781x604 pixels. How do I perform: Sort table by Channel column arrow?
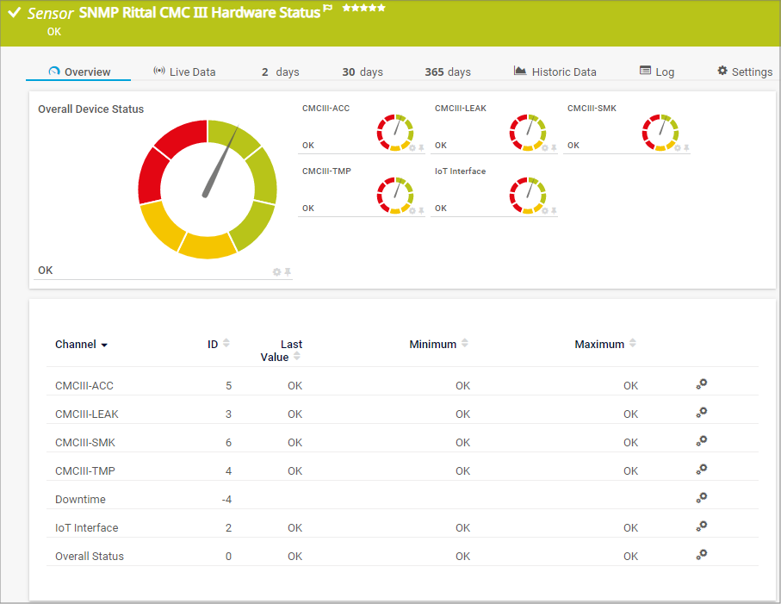(x=104, y=345)
